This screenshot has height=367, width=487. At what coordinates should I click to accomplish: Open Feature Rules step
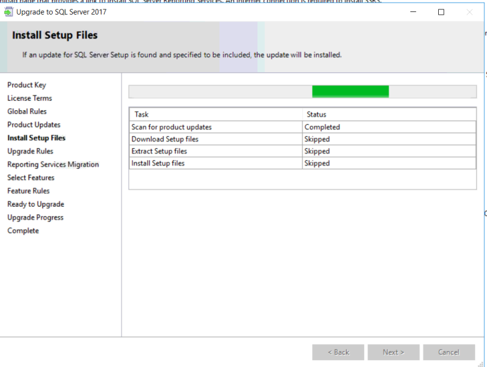[29, 191]
